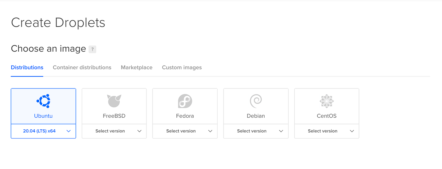Click the Ubuntu logo icon

click(43, 101)
